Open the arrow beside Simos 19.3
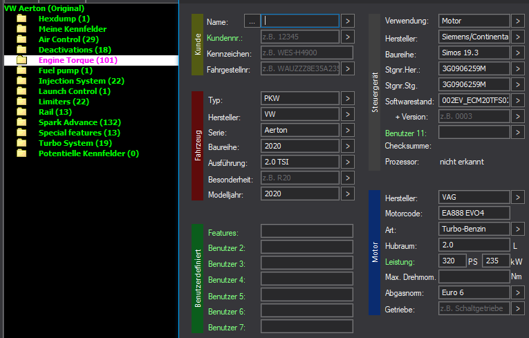The image size is (529, 338). click(517, 53)
